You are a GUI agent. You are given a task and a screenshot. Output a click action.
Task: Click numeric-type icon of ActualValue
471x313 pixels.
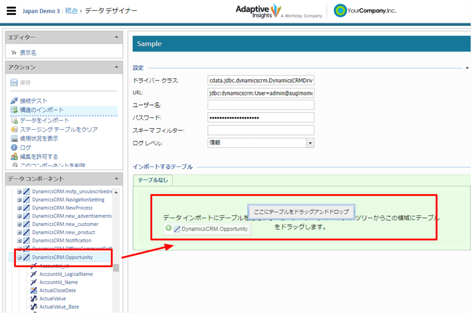[x=34, y=298]
